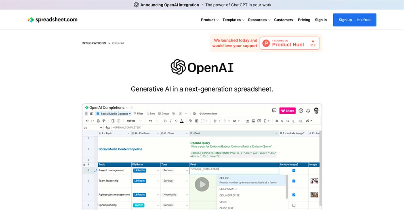Image resolution: width=404 pixels, height=210 pixels.
Task: Go to the Customers page
Action: (x=284, y=20)
